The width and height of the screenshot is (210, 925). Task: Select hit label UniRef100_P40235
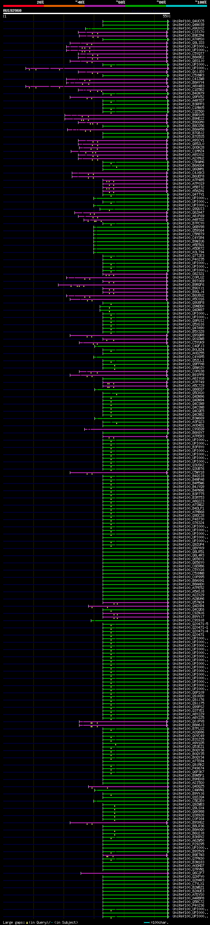(188, 259)
